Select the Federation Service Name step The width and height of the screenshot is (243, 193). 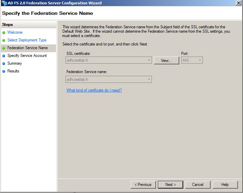click(28, 48)
